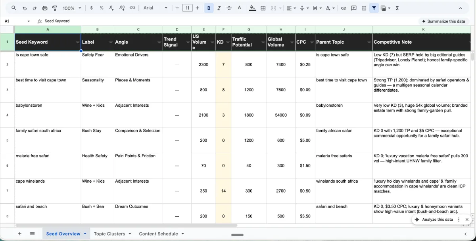Open filter for Parent Topic column
The height and width of the screenshot is (241, 476).
(369, 42)
